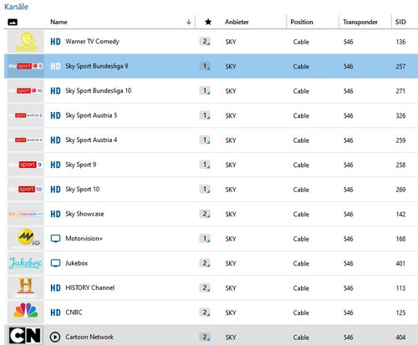The width and height of the screenshot is (418, 345).
Task: Sort channels by Transponder column
Action: (360, 22)
